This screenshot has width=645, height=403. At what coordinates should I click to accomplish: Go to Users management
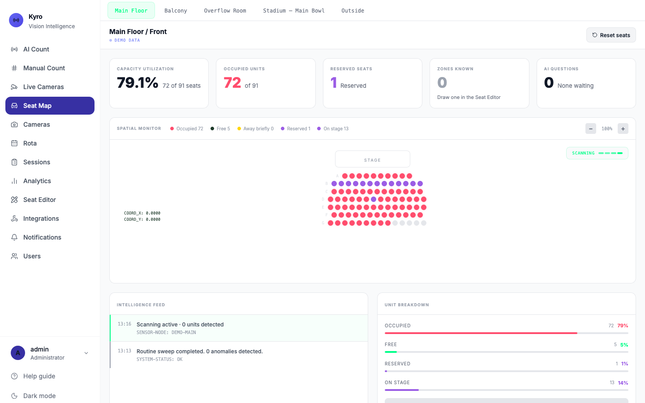[x=50, y=256]
